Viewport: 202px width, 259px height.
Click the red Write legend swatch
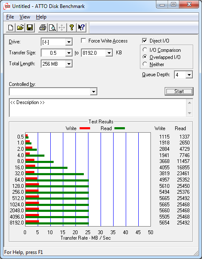85,128
